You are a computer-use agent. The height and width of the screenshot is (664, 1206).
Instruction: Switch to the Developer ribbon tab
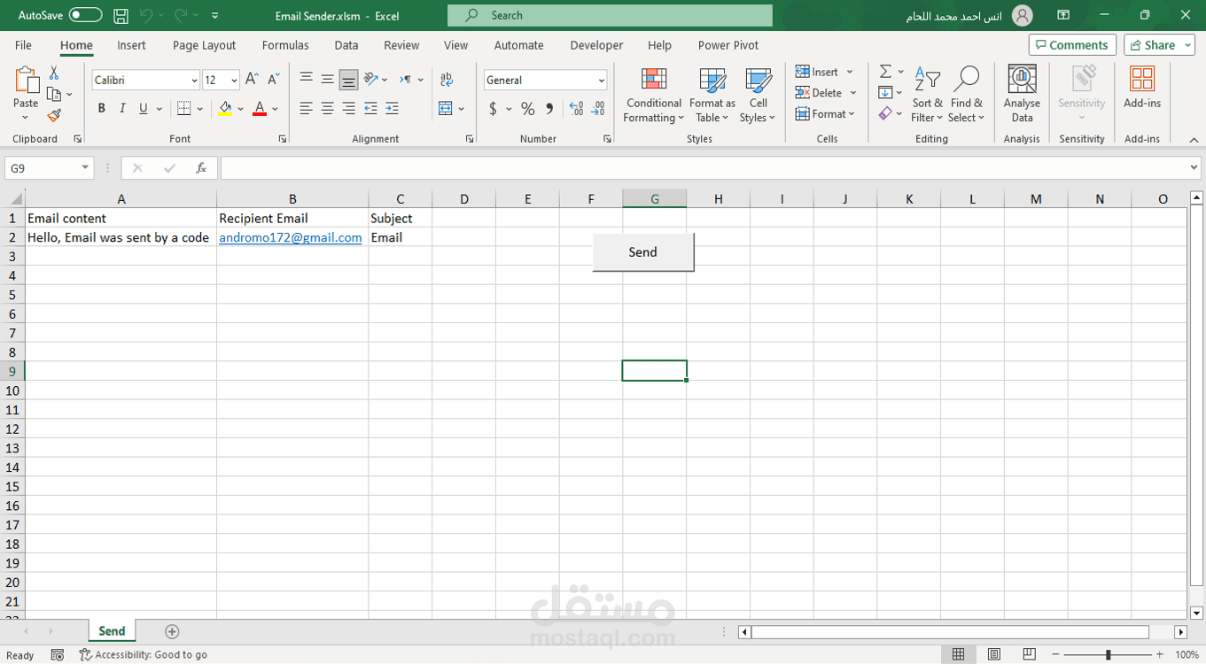click(595, 44)
